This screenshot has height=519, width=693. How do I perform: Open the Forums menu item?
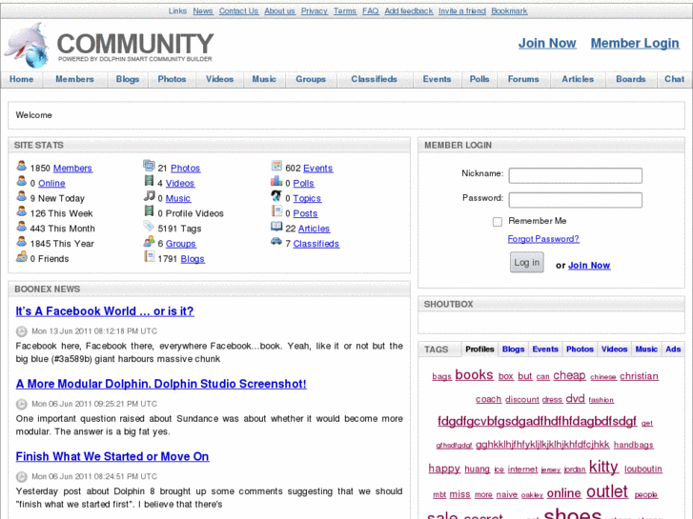click(x=523, y=79)
